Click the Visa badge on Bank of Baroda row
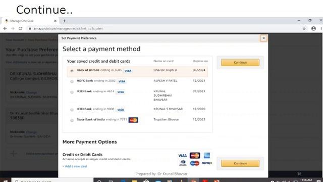Screen dimensions: 323x182 click(128, 71)
